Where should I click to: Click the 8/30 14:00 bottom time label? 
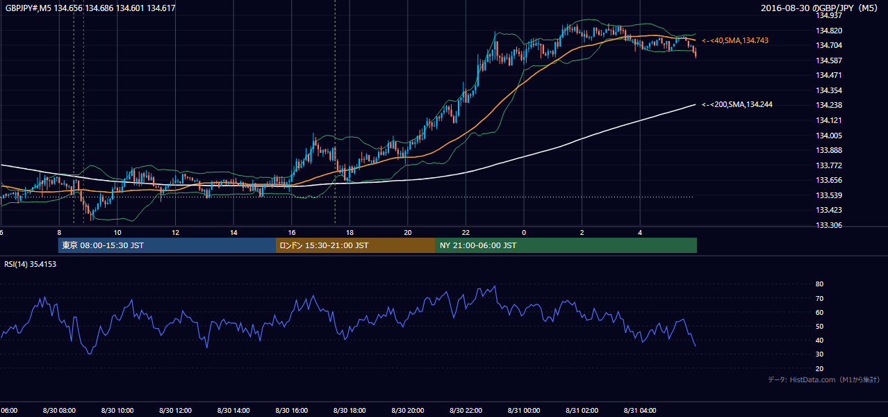click(x=233, y=411)
